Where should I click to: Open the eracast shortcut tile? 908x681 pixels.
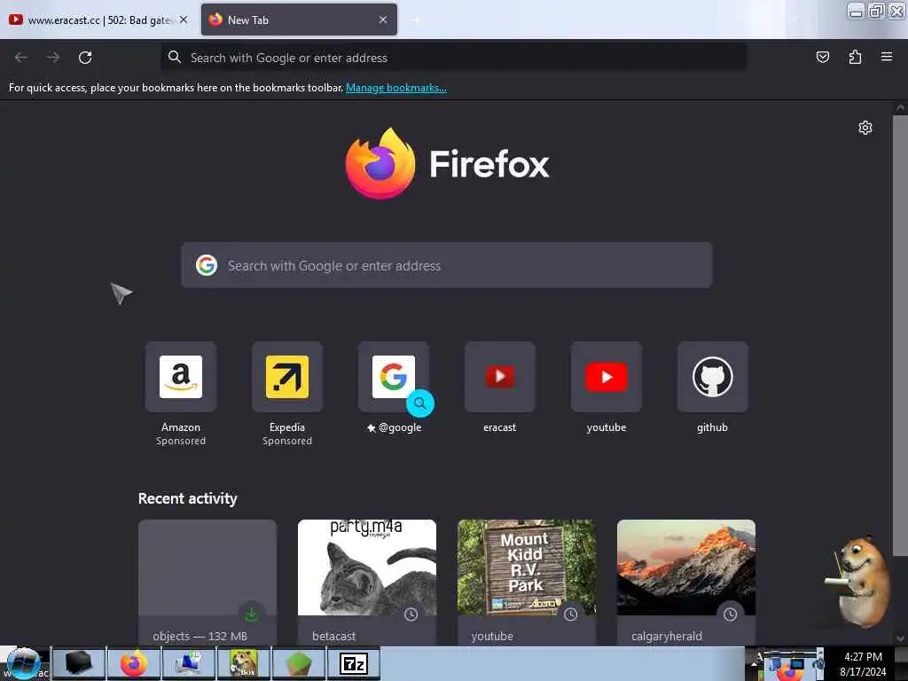500,377
